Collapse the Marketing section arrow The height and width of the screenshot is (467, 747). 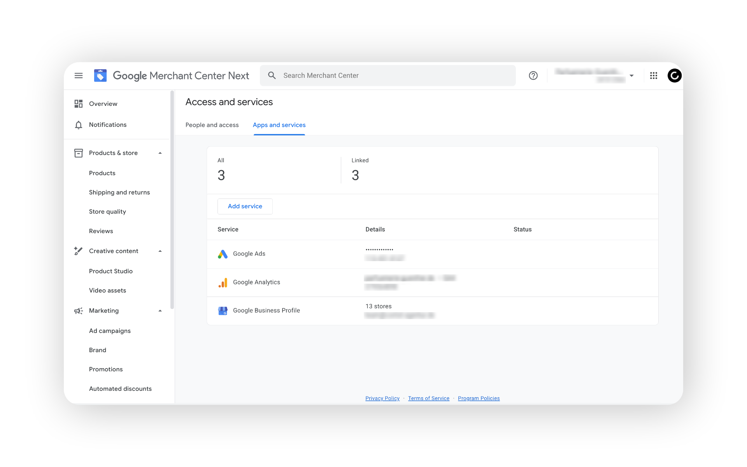(160, 311)
